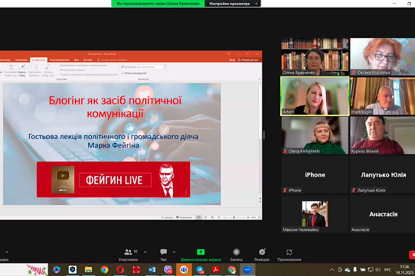Click the fit slide to window icon
The image size is (415, 276).
[x=260, y=218]
